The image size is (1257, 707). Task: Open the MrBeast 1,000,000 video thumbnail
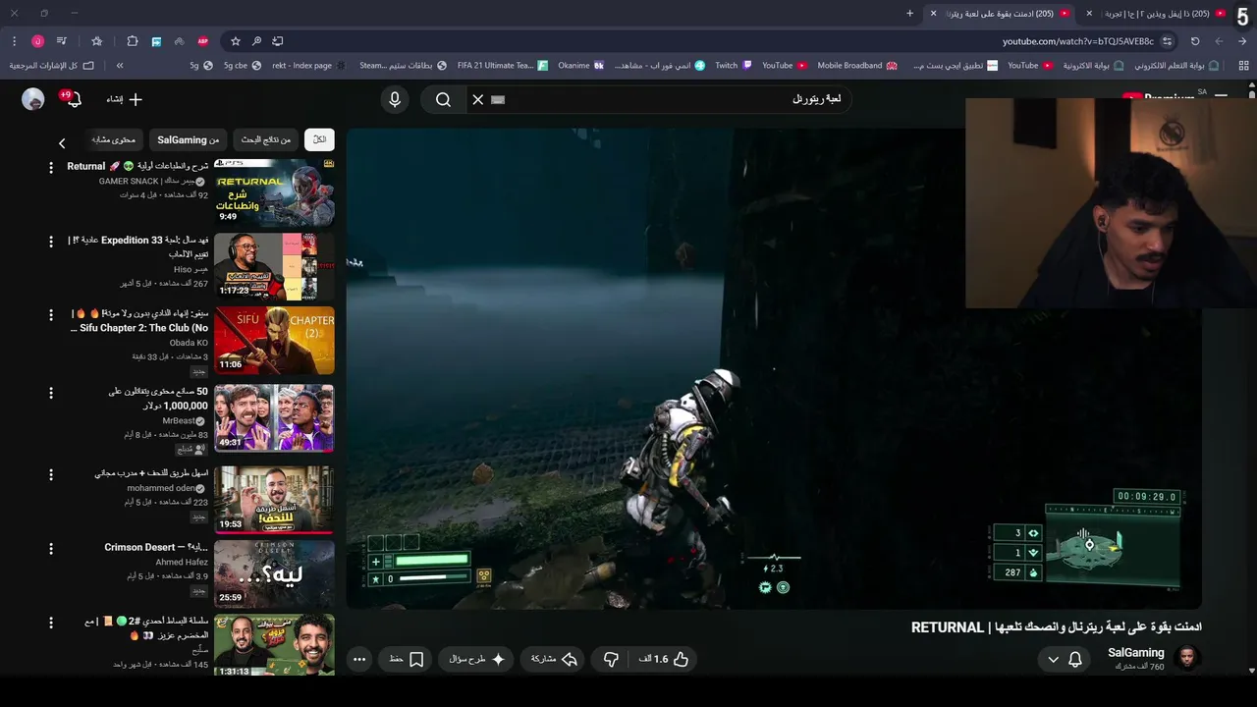click(x=274, y=417)
